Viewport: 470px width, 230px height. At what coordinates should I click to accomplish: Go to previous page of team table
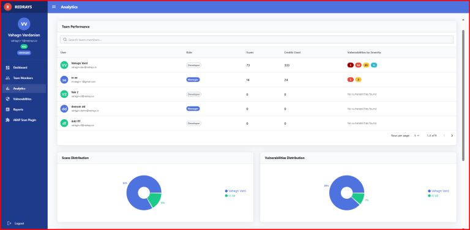[x=444, y=136]
